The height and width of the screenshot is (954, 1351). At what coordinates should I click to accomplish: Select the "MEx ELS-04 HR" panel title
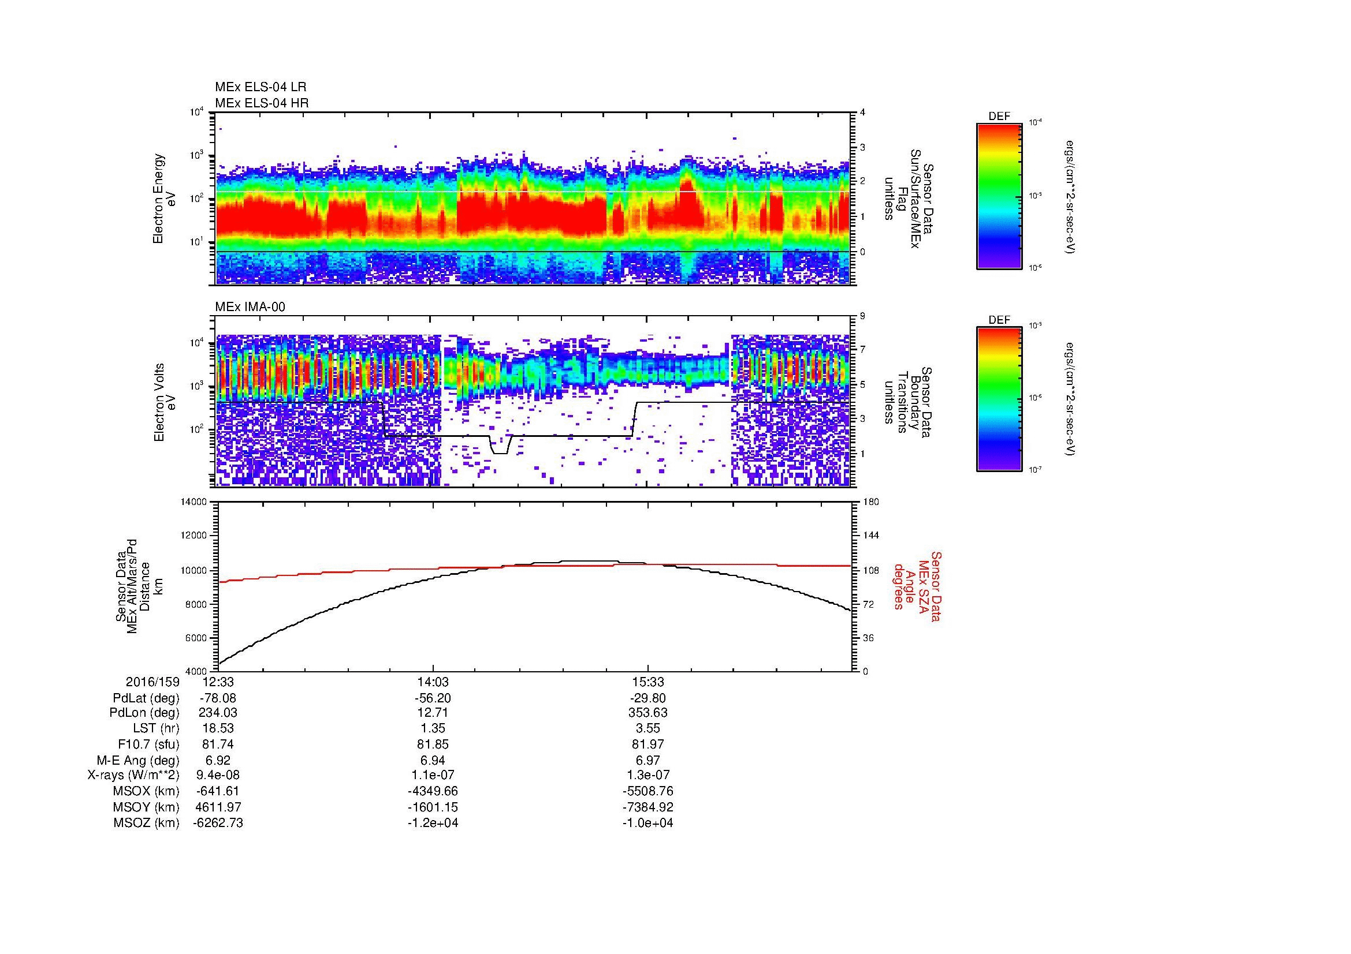pyautogui.click(x=262, y=103)
